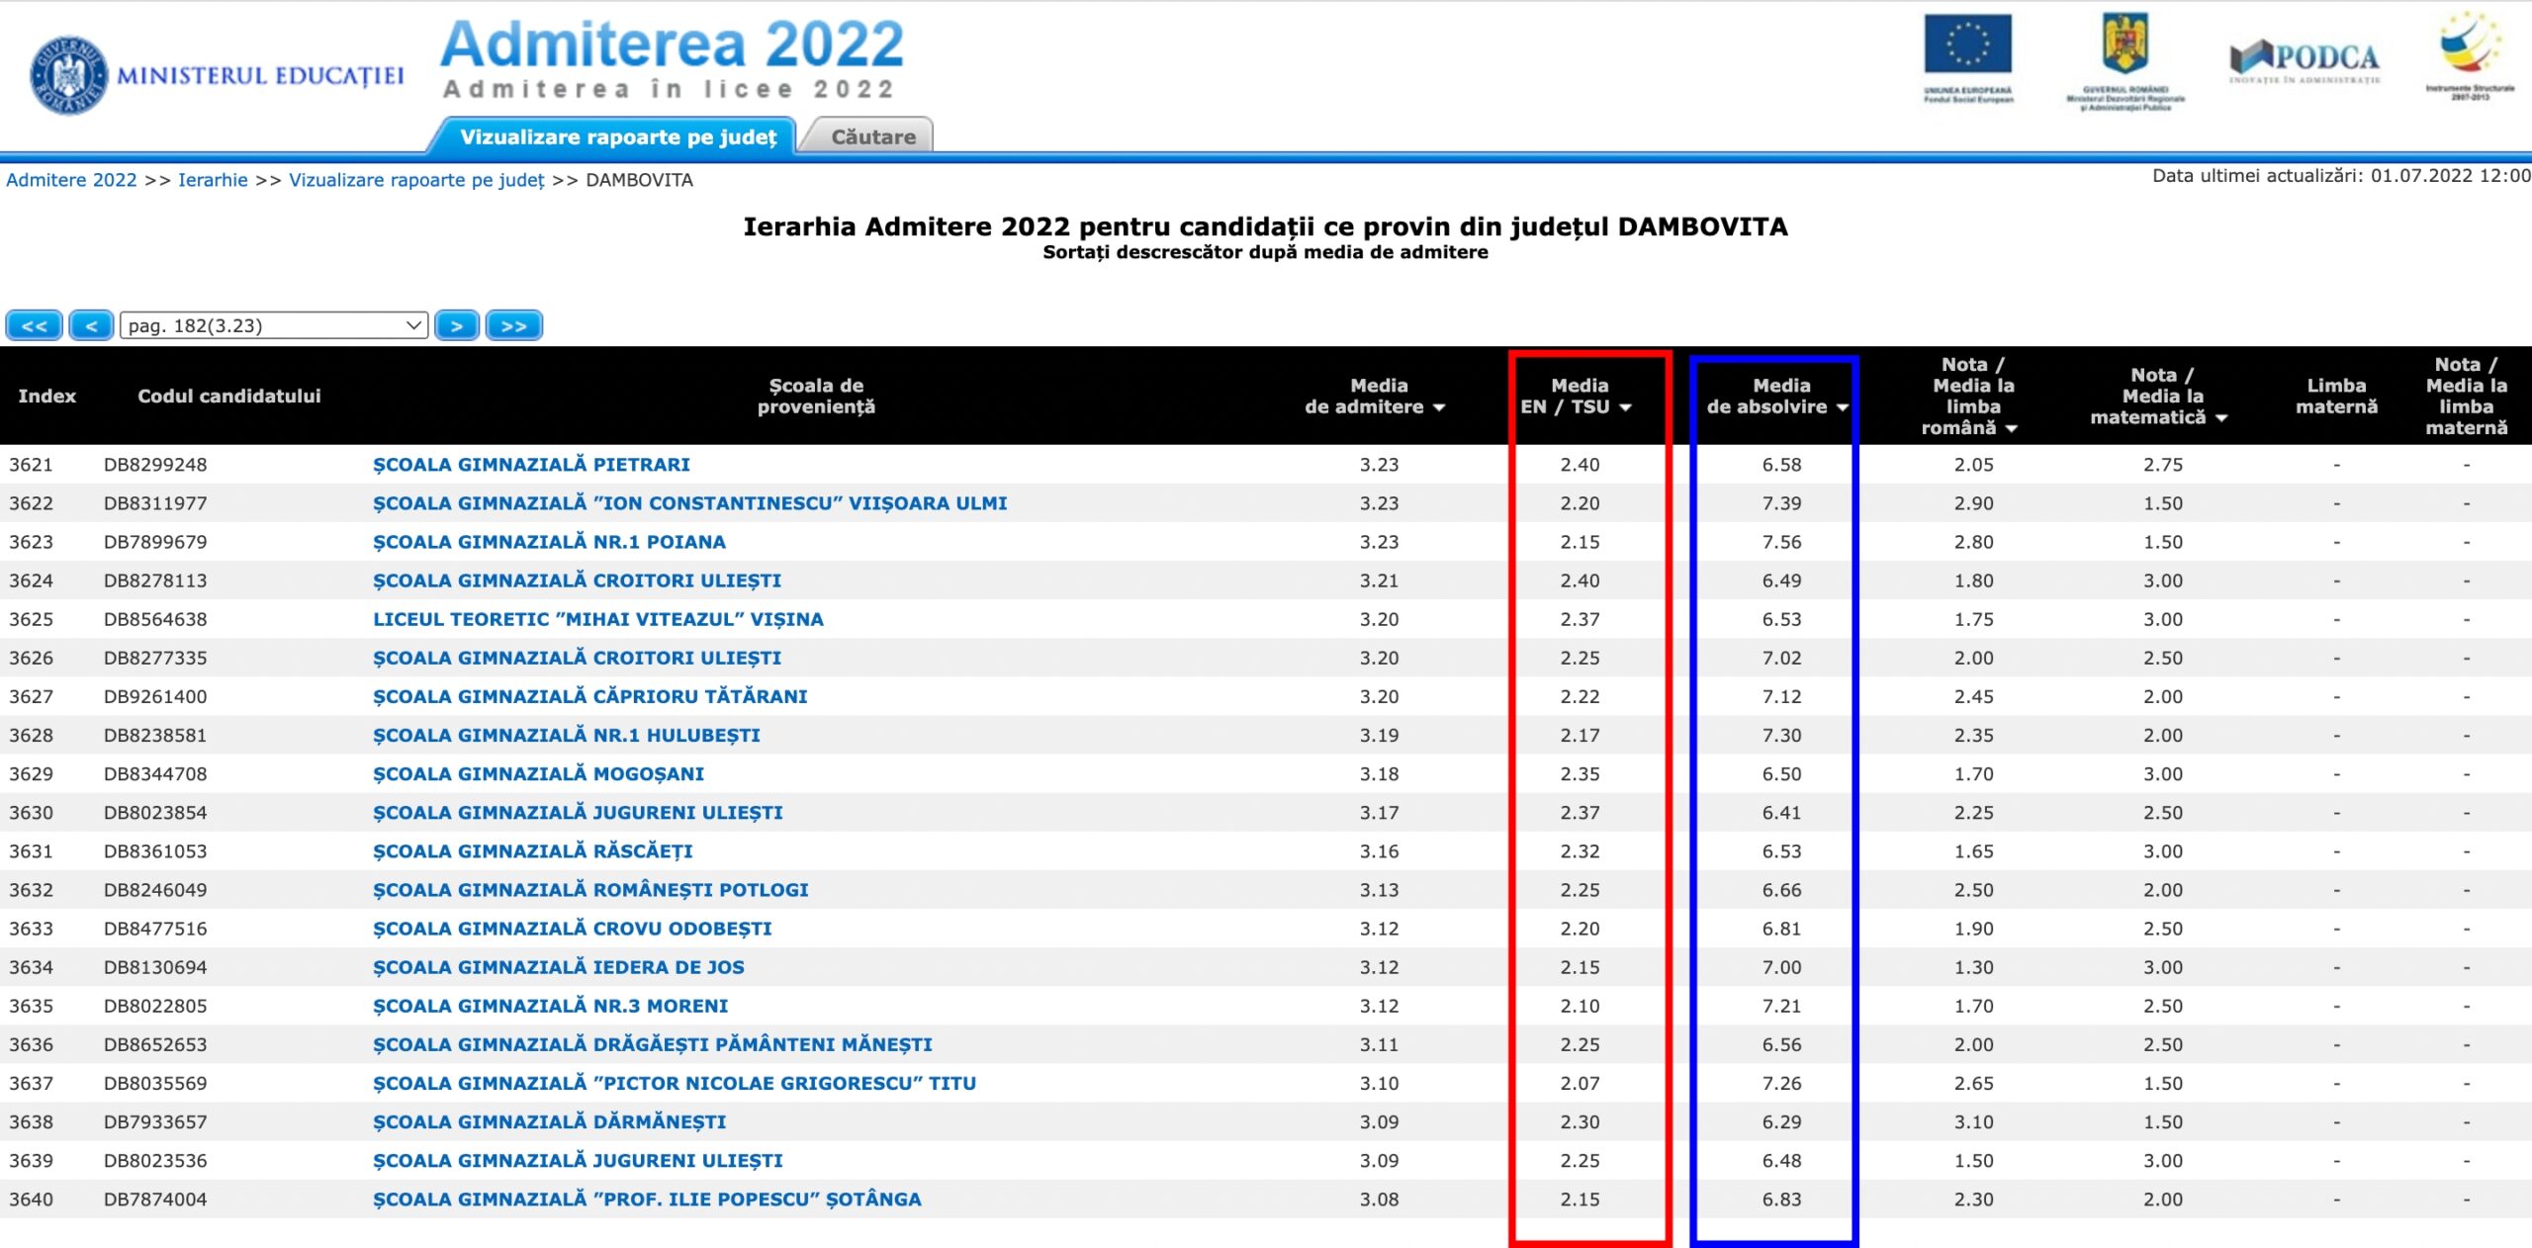Click index number 3635
The width and height of the screenshot is (2532, 1248).
pos(31,1005)
